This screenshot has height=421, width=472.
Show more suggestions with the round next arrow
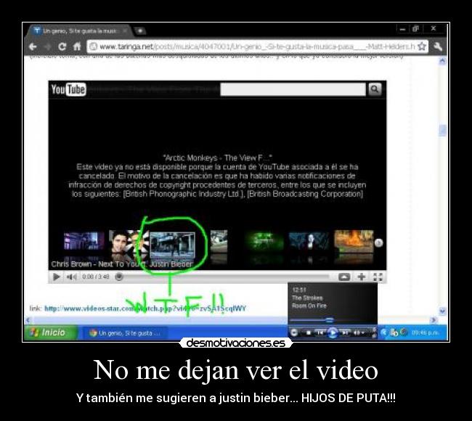378,243
